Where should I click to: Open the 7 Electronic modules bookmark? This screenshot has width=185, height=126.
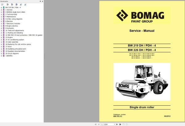click(13, 24)
